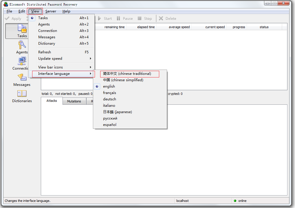Choose chinese simplified interface language
This screenshot has width=295, height=208.
click(130, 80)
